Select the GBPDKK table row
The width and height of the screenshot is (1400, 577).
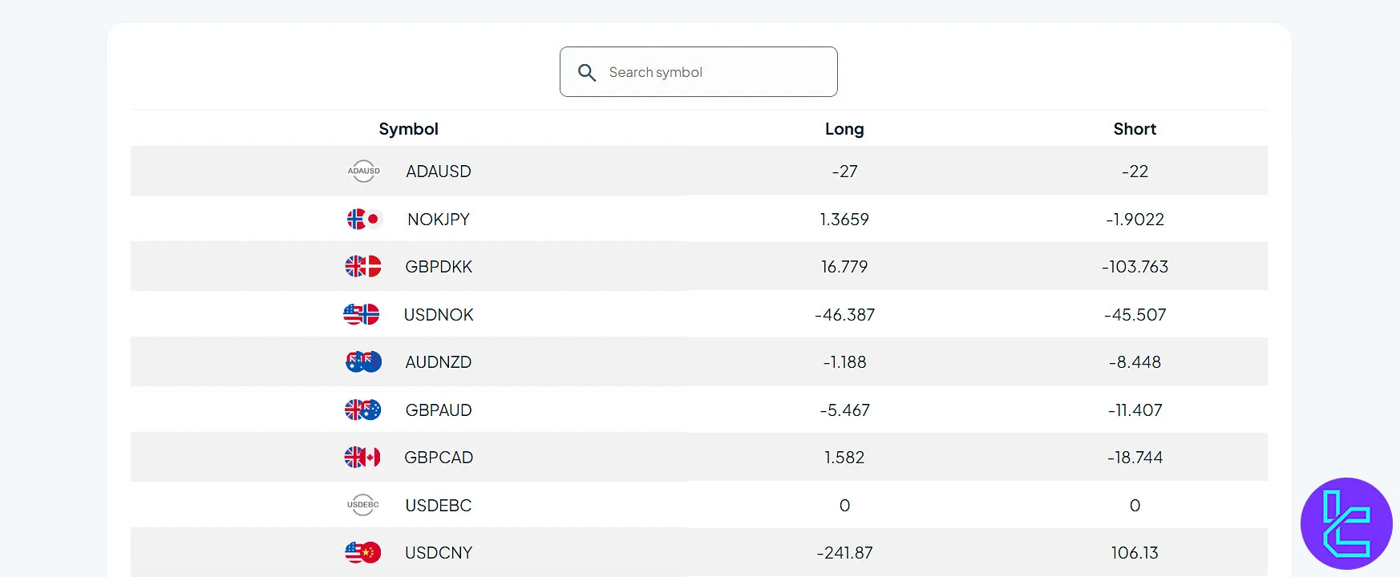click(x=698, y=266)
